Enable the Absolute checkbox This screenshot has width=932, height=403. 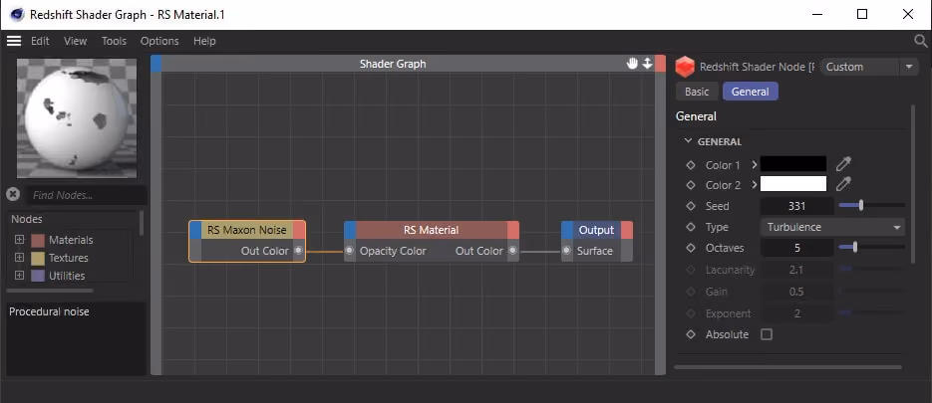point(767,334)
